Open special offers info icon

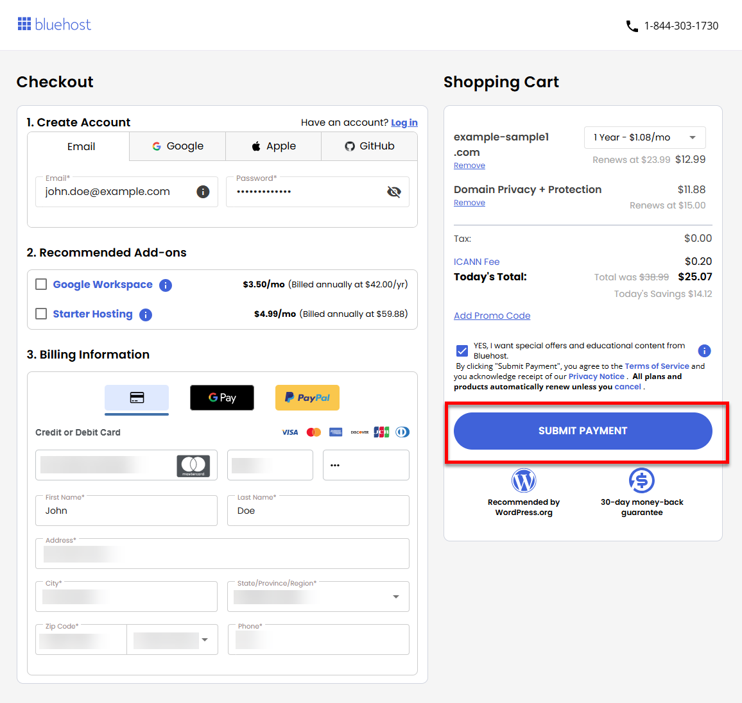[x=704, y=351]
